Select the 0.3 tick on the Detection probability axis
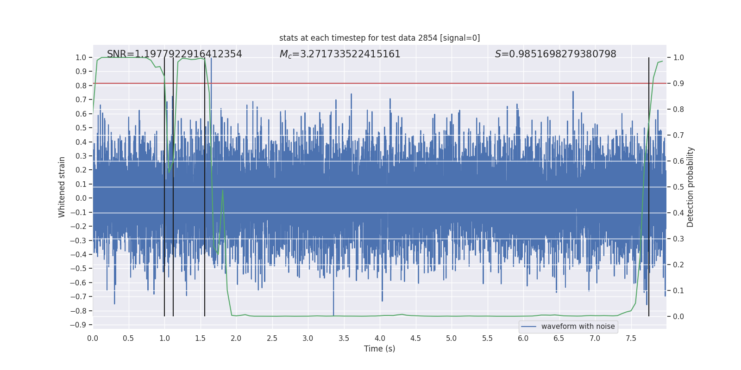This screenshot has height=370, width=741. click(x=678, y=239)
